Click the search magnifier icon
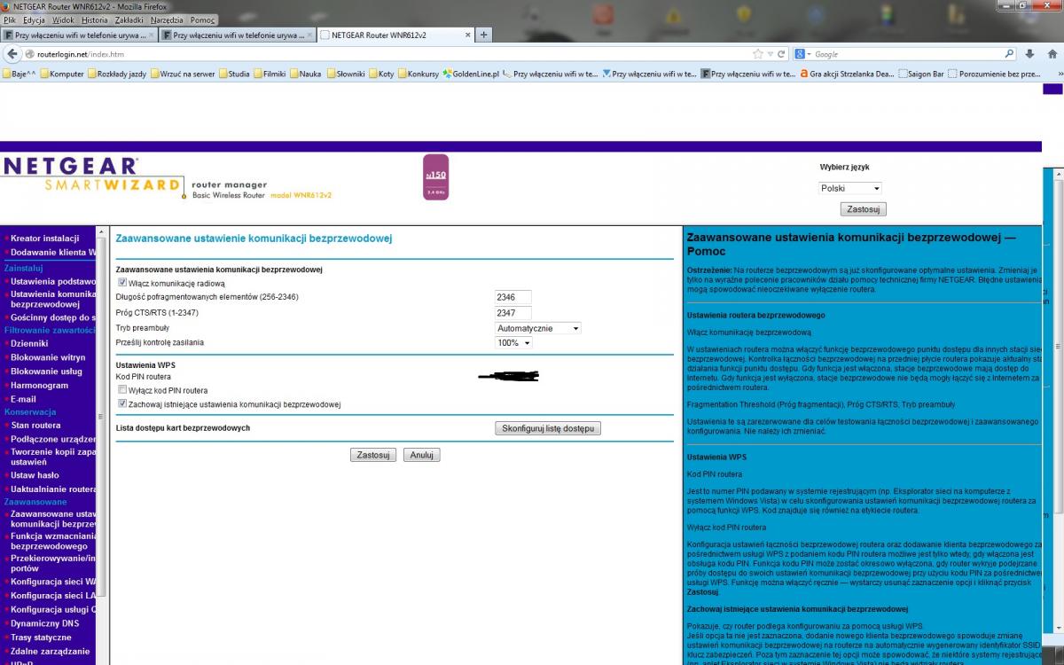Image resolution: width=1064 pixels, height=665 pixels. click(x=1009, y=54)
